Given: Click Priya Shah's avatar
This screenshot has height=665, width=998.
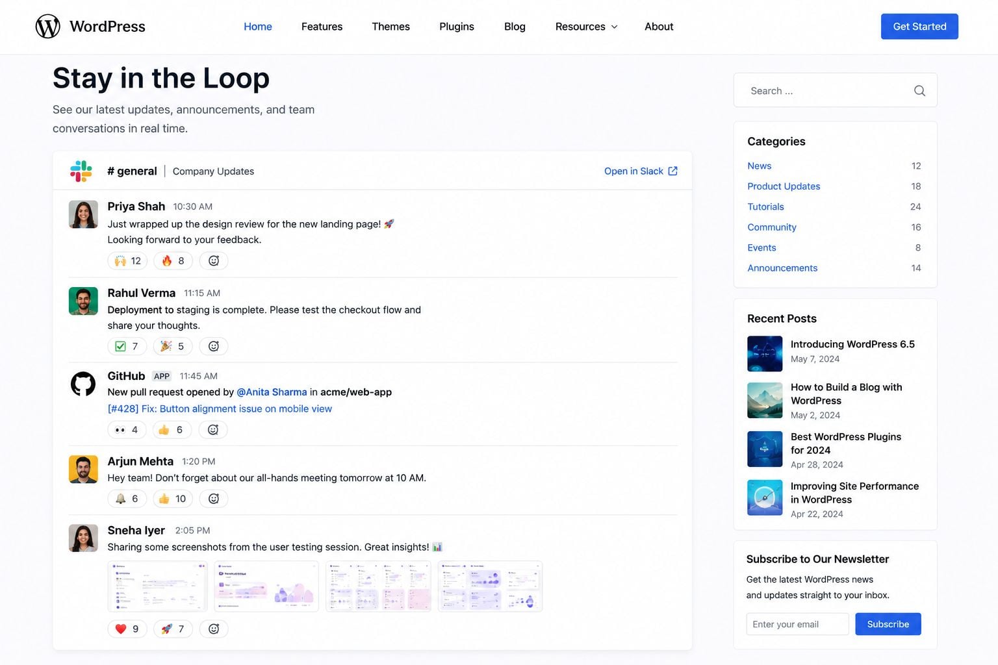Looking at the screenshot, I should pos(83,214).
